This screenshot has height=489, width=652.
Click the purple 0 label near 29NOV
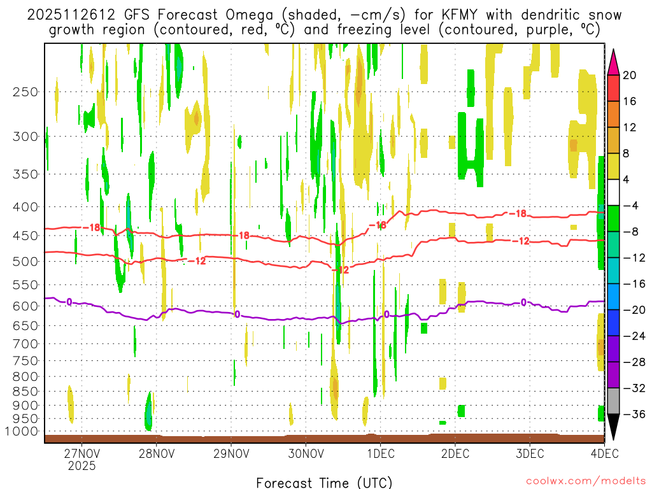[237, 315]
